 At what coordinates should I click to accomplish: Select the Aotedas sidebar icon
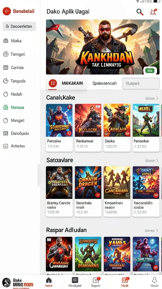click(x=6, y=146)
